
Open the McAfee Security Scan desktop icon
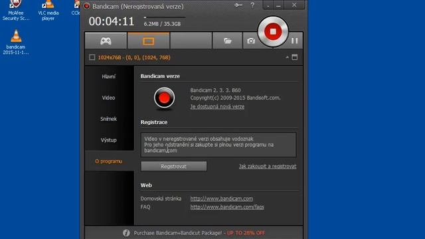16,11
